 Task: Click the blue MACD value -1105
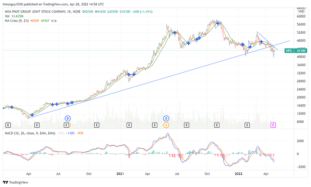point(70,133)
